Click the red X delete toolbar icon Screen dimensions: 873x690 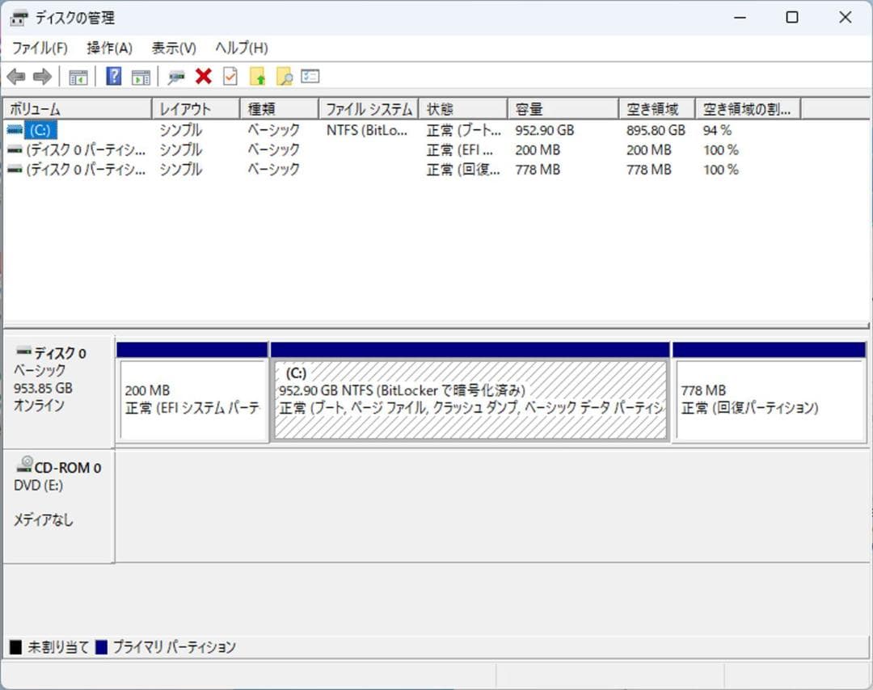(x=204, y=76)
